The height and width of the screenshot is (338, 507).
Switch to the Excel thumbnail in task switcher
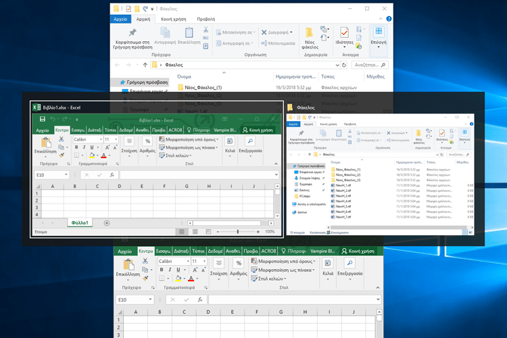156,169
